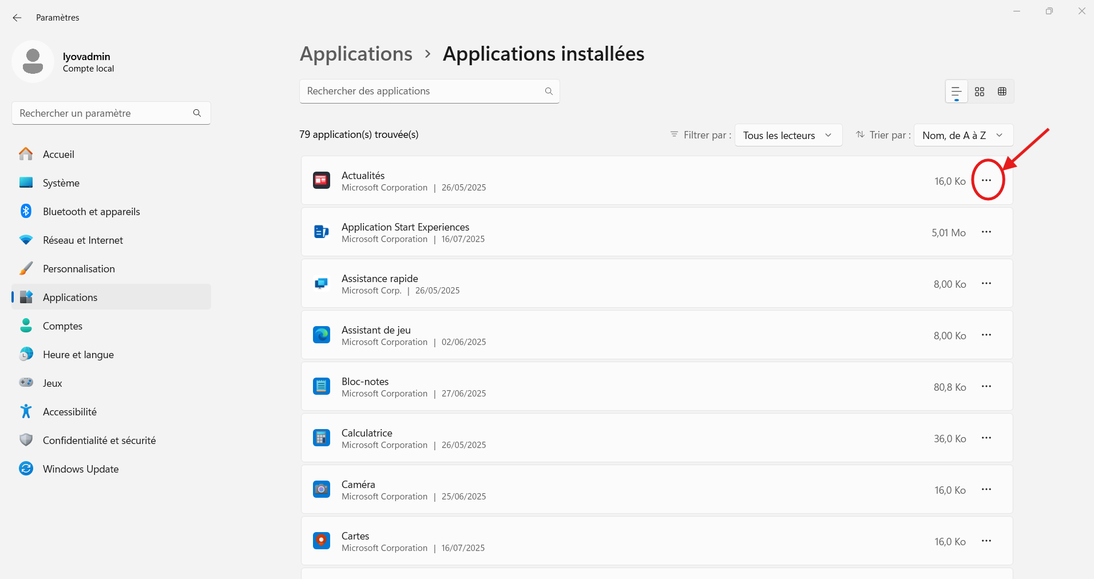The height and width of the screenshot is (579, 1094).
Task: Focus the 'Rechercher un paramètre' search box
Action: click(103, 113)
